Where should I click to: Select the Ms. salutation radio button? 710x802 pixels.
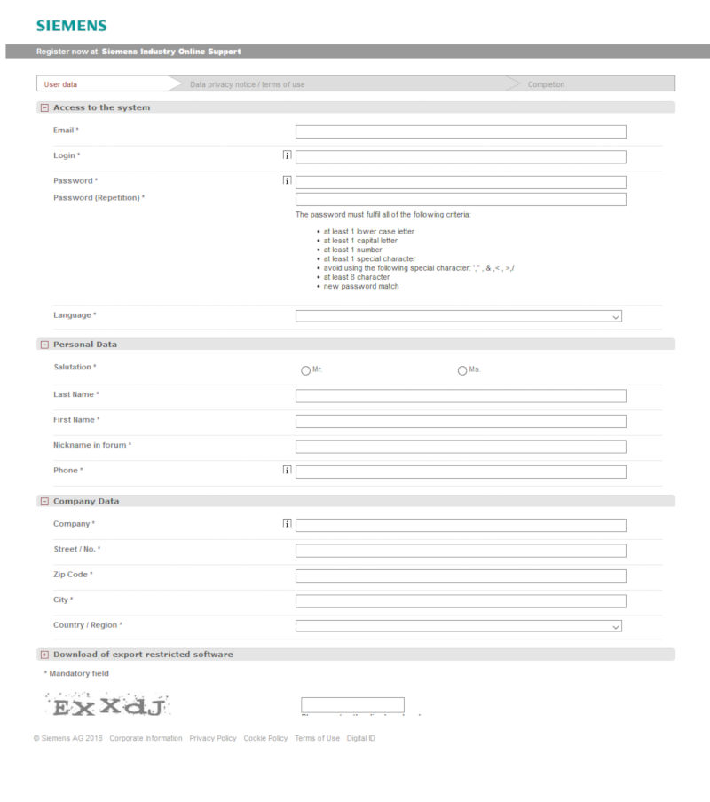click(x=462, y=370)
